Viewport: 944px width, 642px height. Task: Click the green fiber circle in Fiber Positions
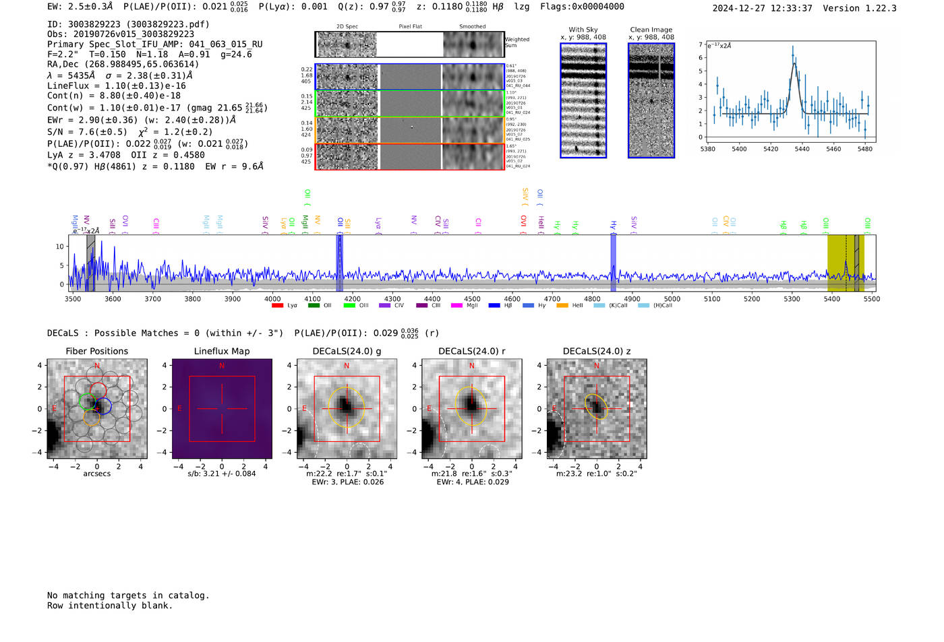tap(88, 402)
